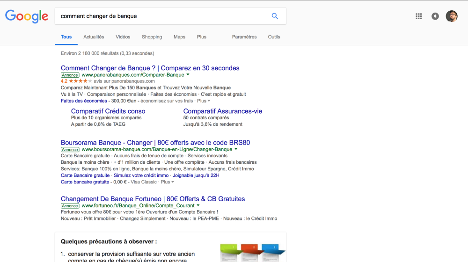468x262 pixels.
Task: Select the Tous tab
Action: point(66,37)
